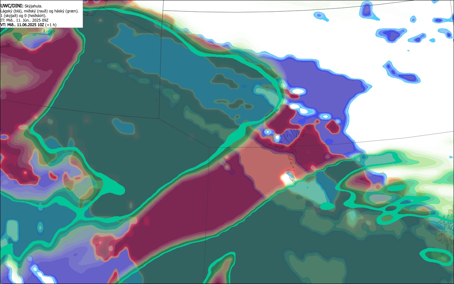
Task: Click the 'VT: Mið.. 11.06.2025 10Z (+1 h)' line
Action: click(x=28, y=25)
